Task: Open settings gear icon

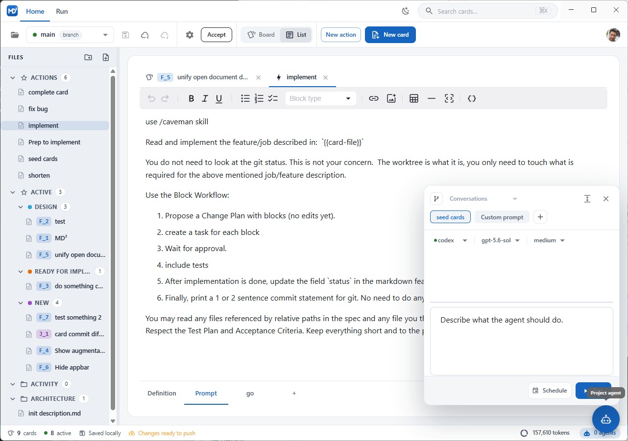Action: point(190,35)
